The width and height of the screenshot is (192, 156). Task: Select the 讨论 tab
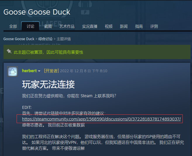tap(30, 26)
